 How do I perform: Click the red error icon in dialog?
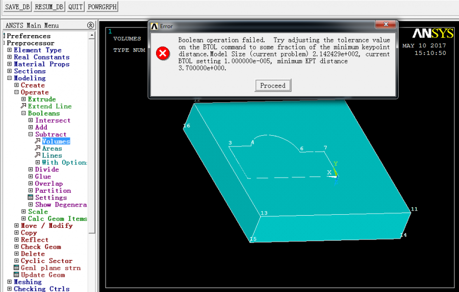pos(163,53)
